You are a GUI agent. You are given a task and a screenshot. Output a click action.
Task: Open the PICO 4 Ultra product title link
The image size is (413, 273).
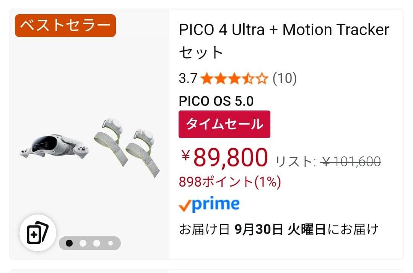[x=283, y=29]
